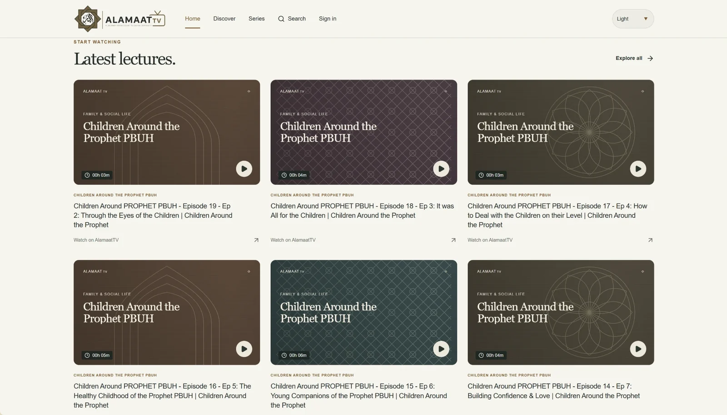This screenshot has height=415, width=727.
Task: Open the Episode 14 rosette thumbnail
Action: (x=561, y=312)
